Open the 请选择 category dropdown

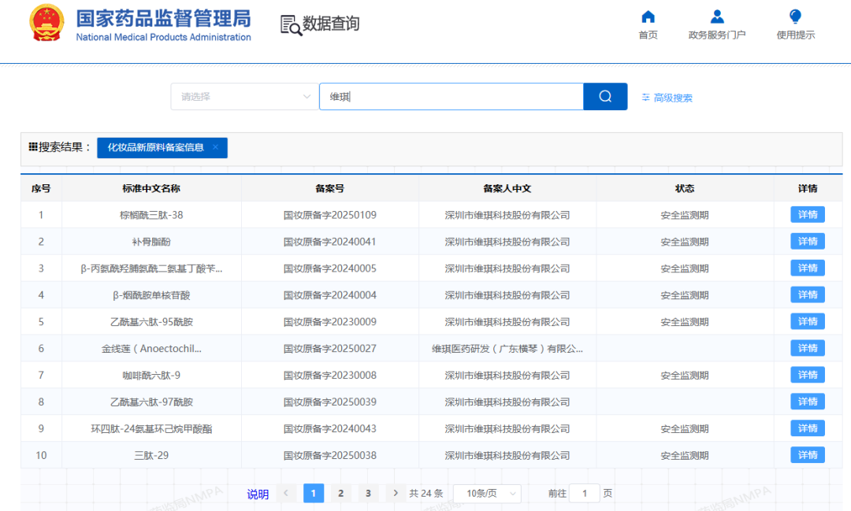pyautogui.click(x=244, y=97)
